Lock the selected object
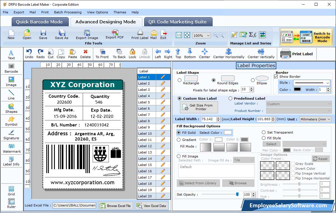Screen dimensions: 336x213 pos(132,54)
